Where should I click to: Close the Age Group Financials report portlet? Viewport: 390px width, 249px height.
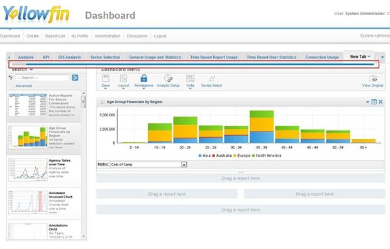coord(381,102)
